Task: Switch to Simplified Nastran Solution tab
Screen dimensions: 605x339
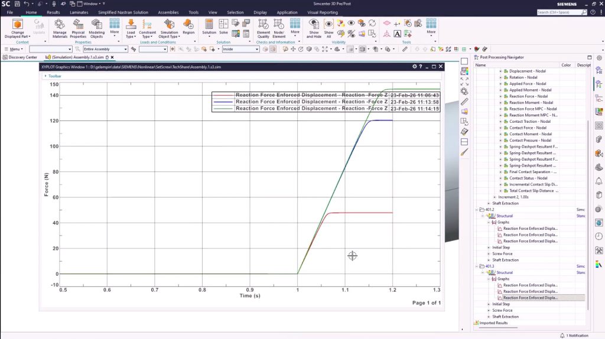Action: pyautogui.click(x=123, y=12)
